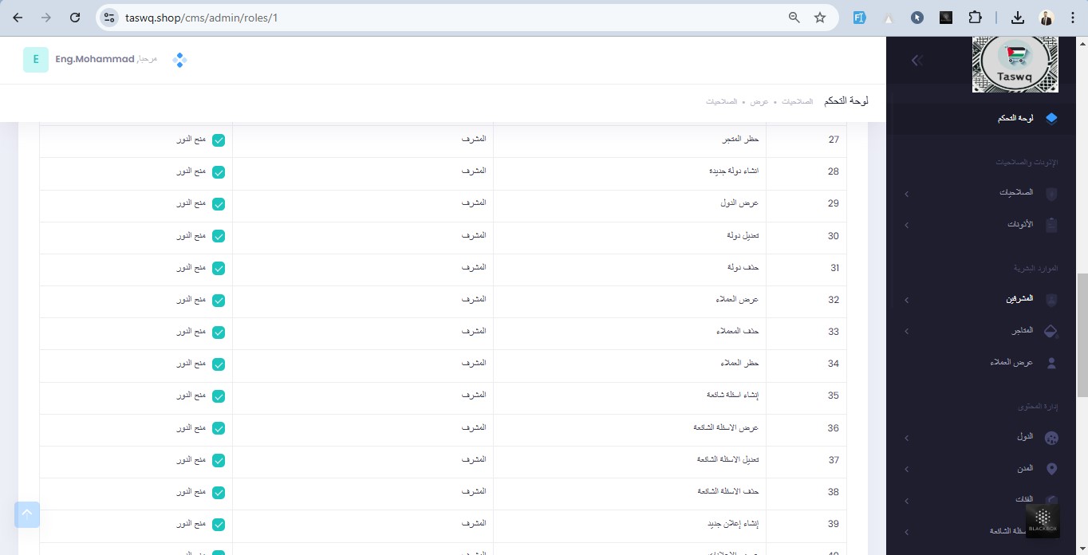Viewport: 1088px width, 555px height.
Task: Click the browser reload button
Action: click(74, 18)
